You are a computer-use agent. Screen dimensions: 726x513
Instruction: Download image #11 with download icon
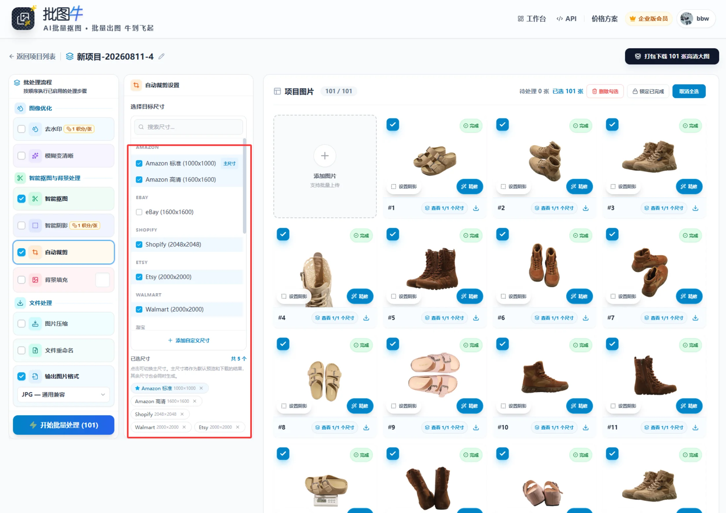point(695,428)
